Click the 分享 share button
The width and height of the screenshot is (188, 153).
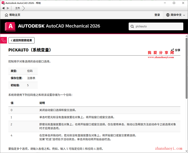pos(176,50)
